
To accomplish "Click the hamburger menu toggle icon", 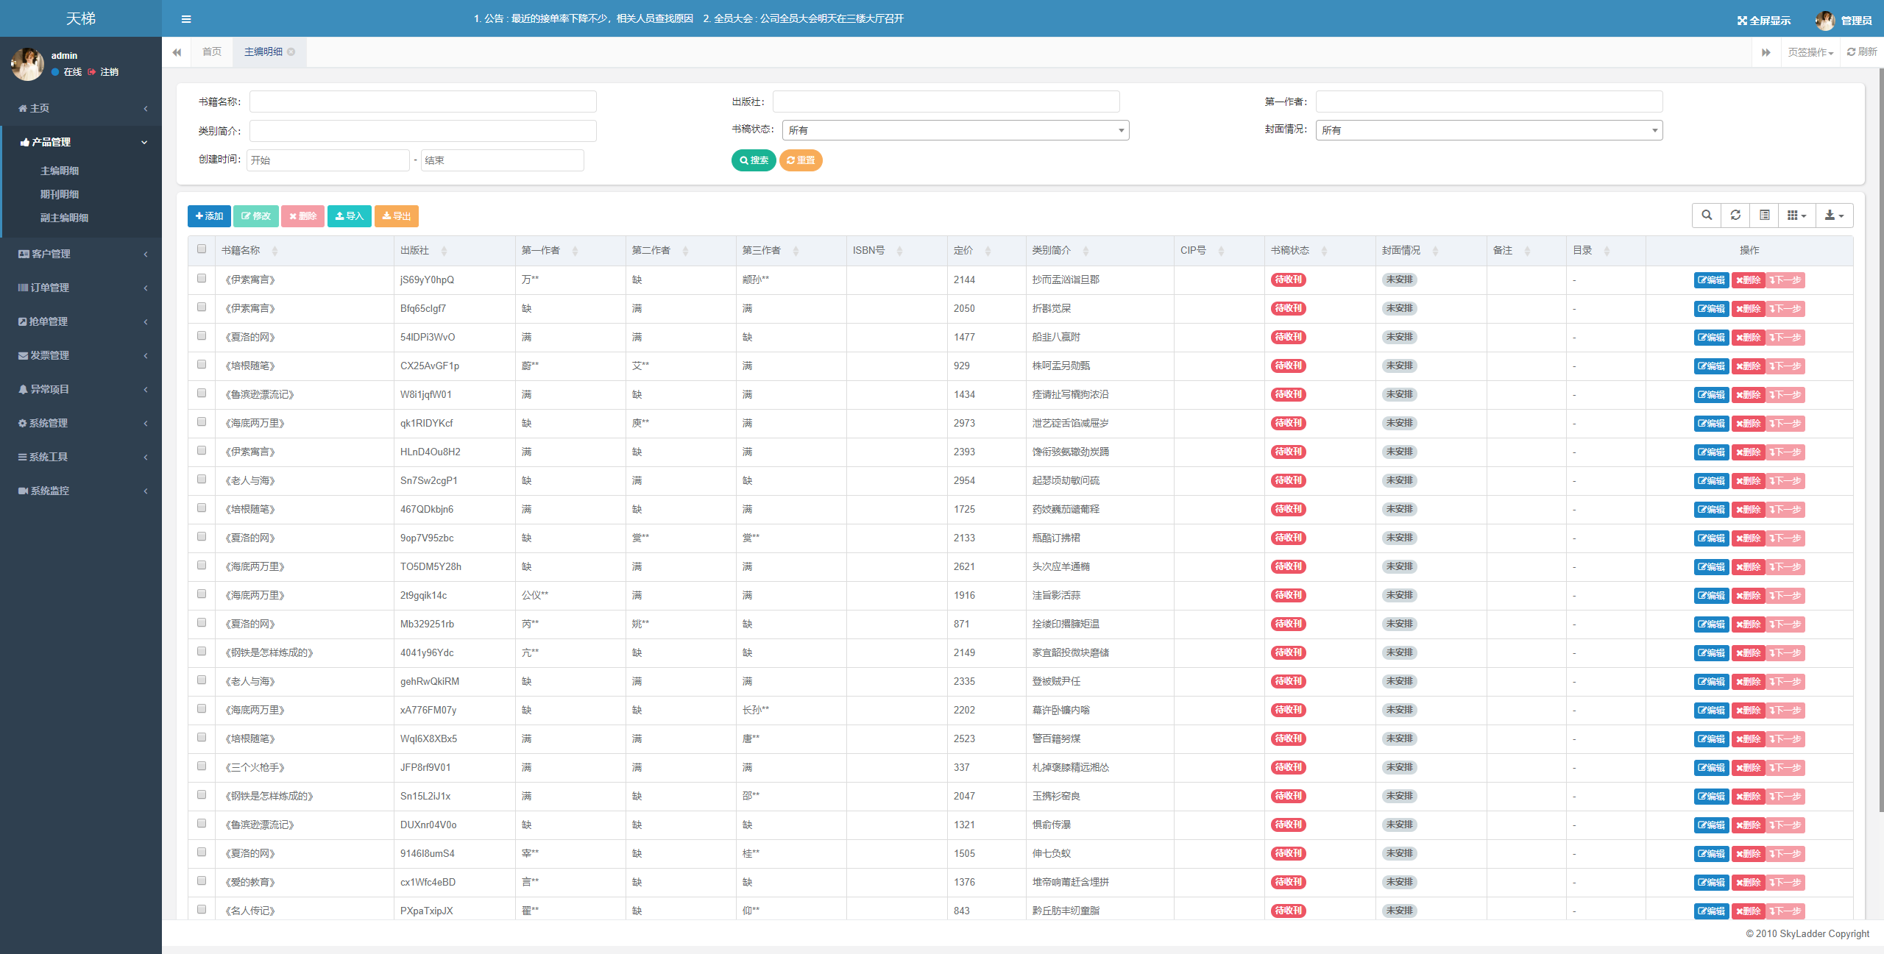I will point(186,19).
